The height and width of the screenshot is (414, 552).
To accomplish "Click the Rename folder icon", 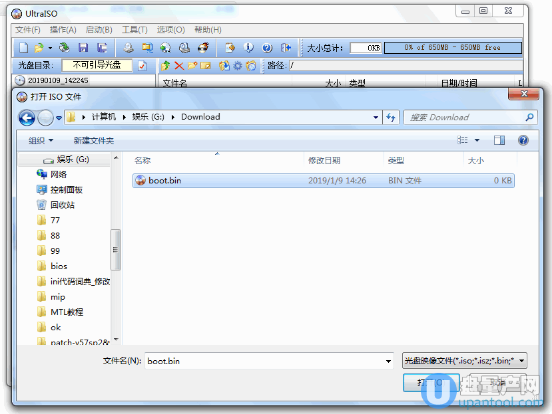I will pyautogui.click(x=205, y=66).
